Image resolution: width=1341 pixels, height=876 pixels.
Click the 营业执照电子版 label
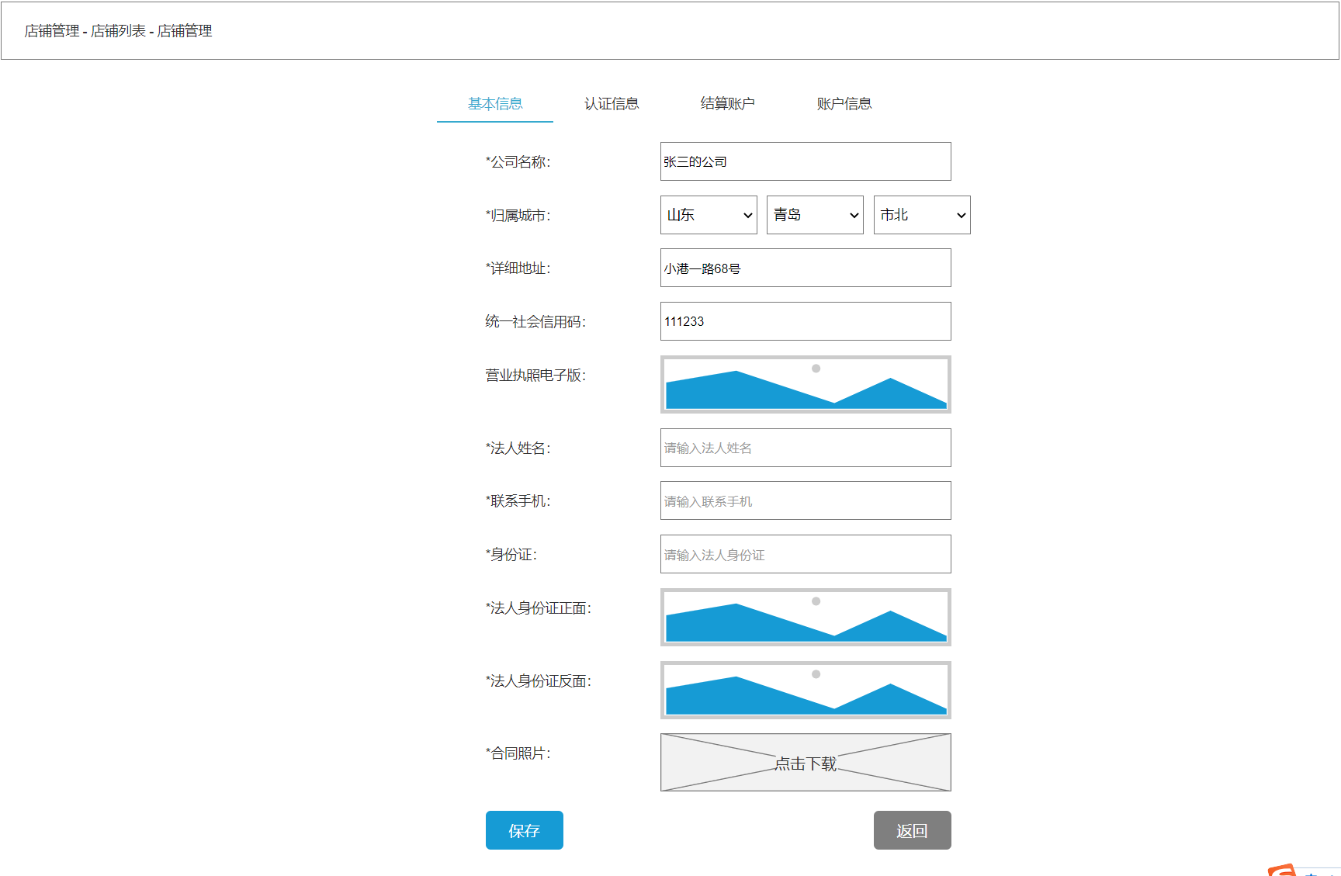click(x=535, y=376)
